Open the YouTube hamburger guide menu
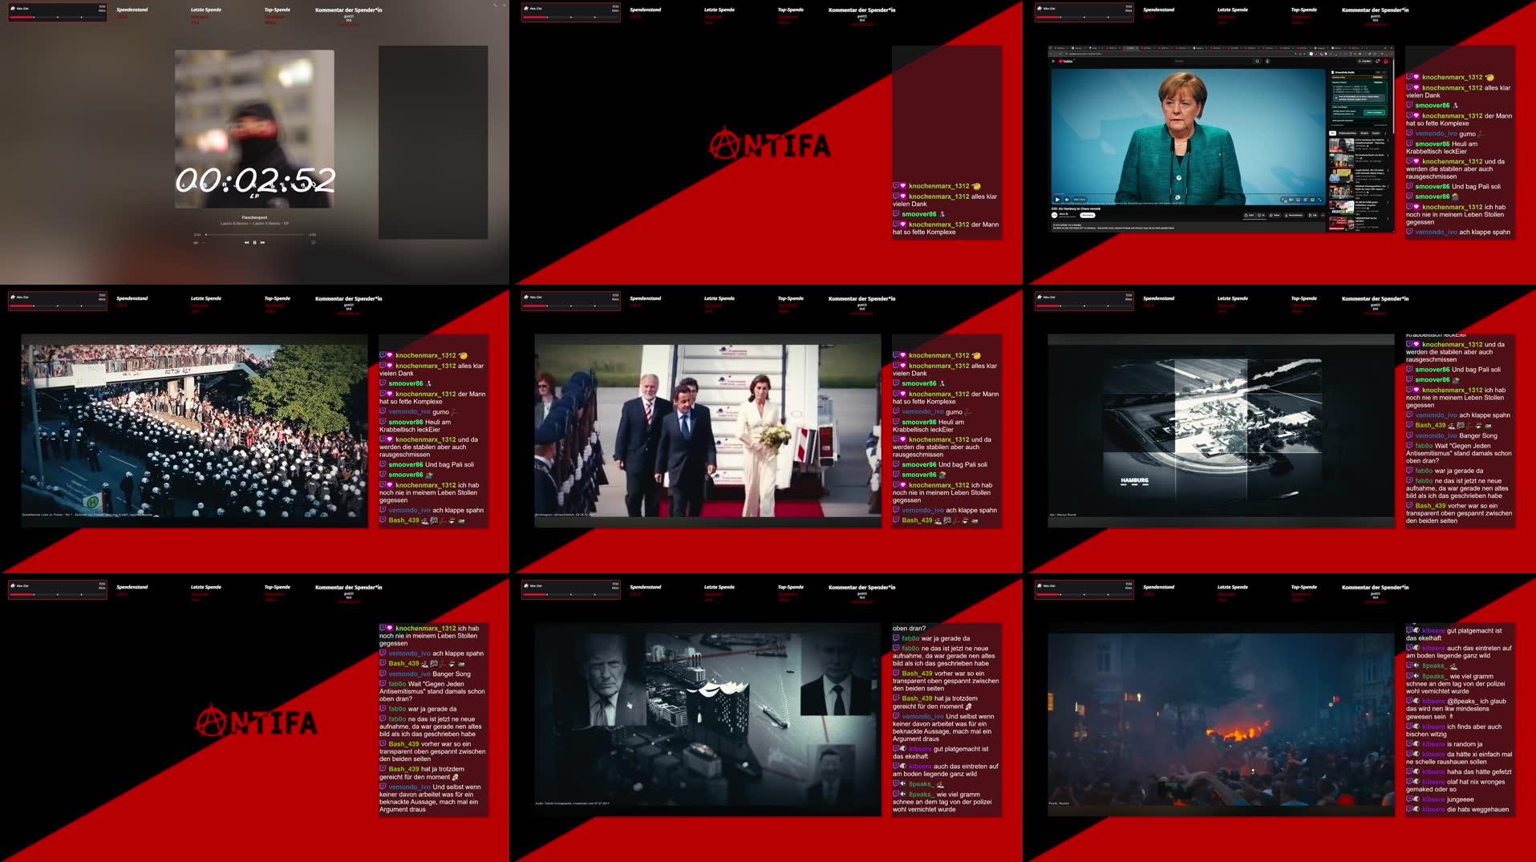Image resolution: width=1536 pixels, height=862 pixels. tap(1053, 61)
